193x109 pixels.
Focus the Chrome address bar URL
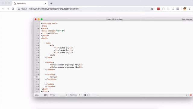click(x=54, y=9)
